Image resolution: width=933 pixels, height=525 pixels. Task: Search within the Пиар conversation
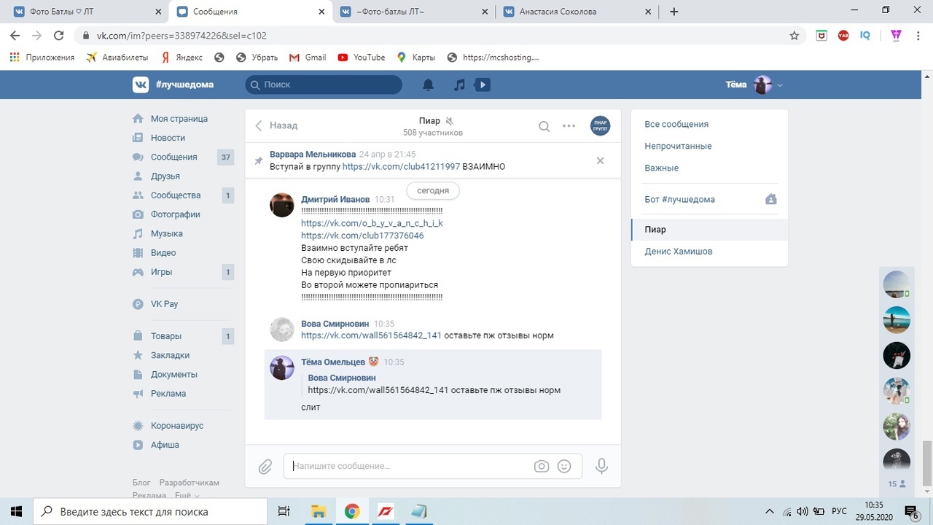(544, 125)
